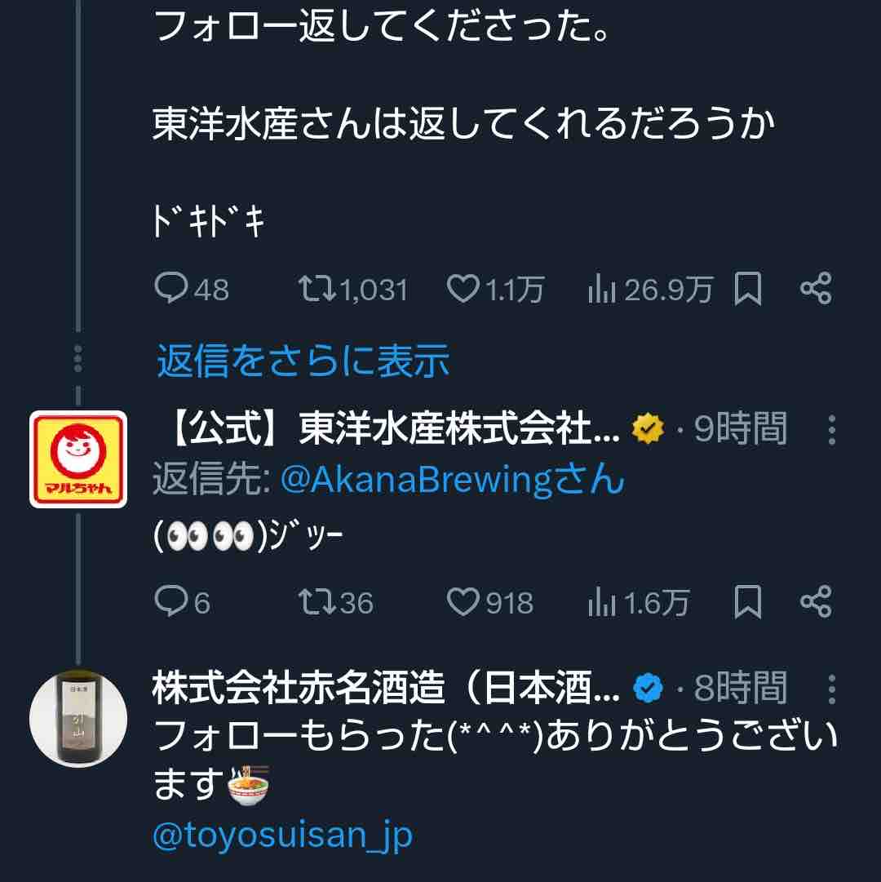Like the tweet with 1.1万 likes

pos(495,289)
